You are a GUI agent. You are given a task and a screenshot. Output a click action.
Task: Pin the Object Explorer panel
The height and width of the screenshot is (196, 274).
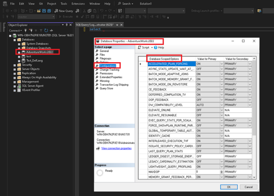pos(66,25)
